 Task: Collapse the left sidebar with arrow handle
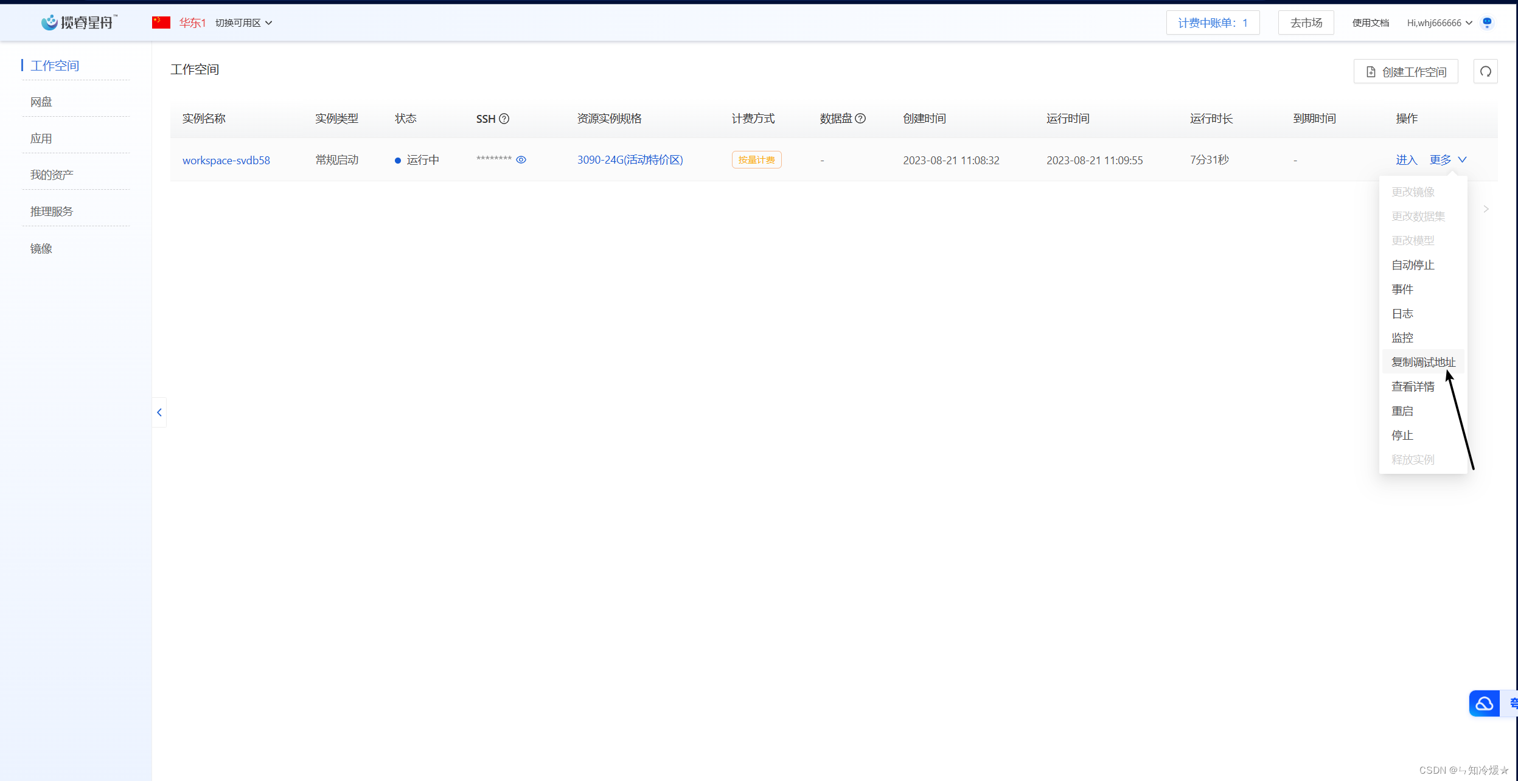[x=159, y=412]
